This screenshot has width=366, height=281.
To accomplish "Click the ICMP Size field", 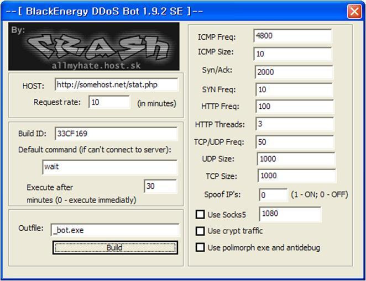I will click(292, 54).
